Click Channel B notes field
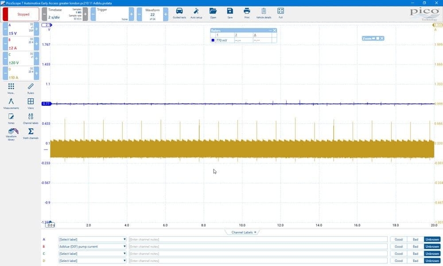The image size is (443, 266). click(258, 247)
